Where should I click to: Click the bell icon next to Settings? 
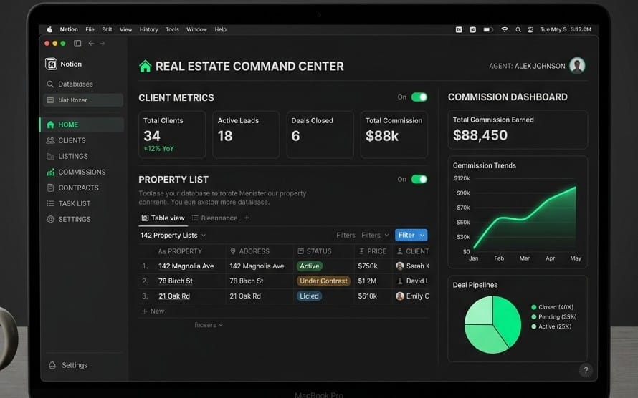(x=52, y=365)
